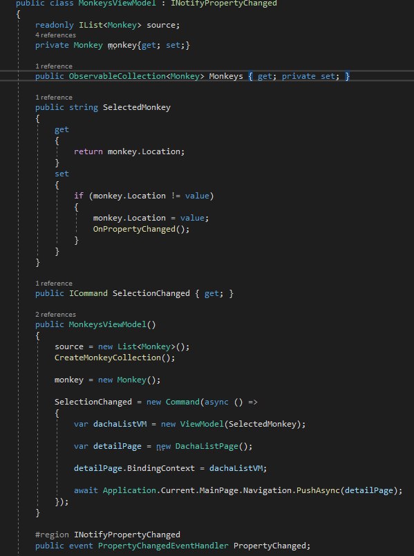
Task: Click the PropertyChangedEventHandler type
Action: pos(163,546)
